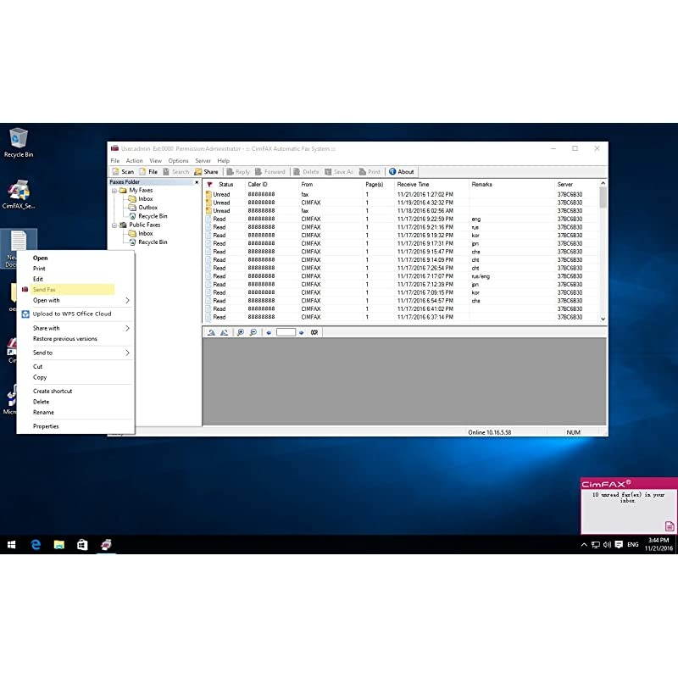Click the page number field in preview toolbar
The width and height of the screenshot is (678, 678).
pyautogui.click(x=286, y=332)
